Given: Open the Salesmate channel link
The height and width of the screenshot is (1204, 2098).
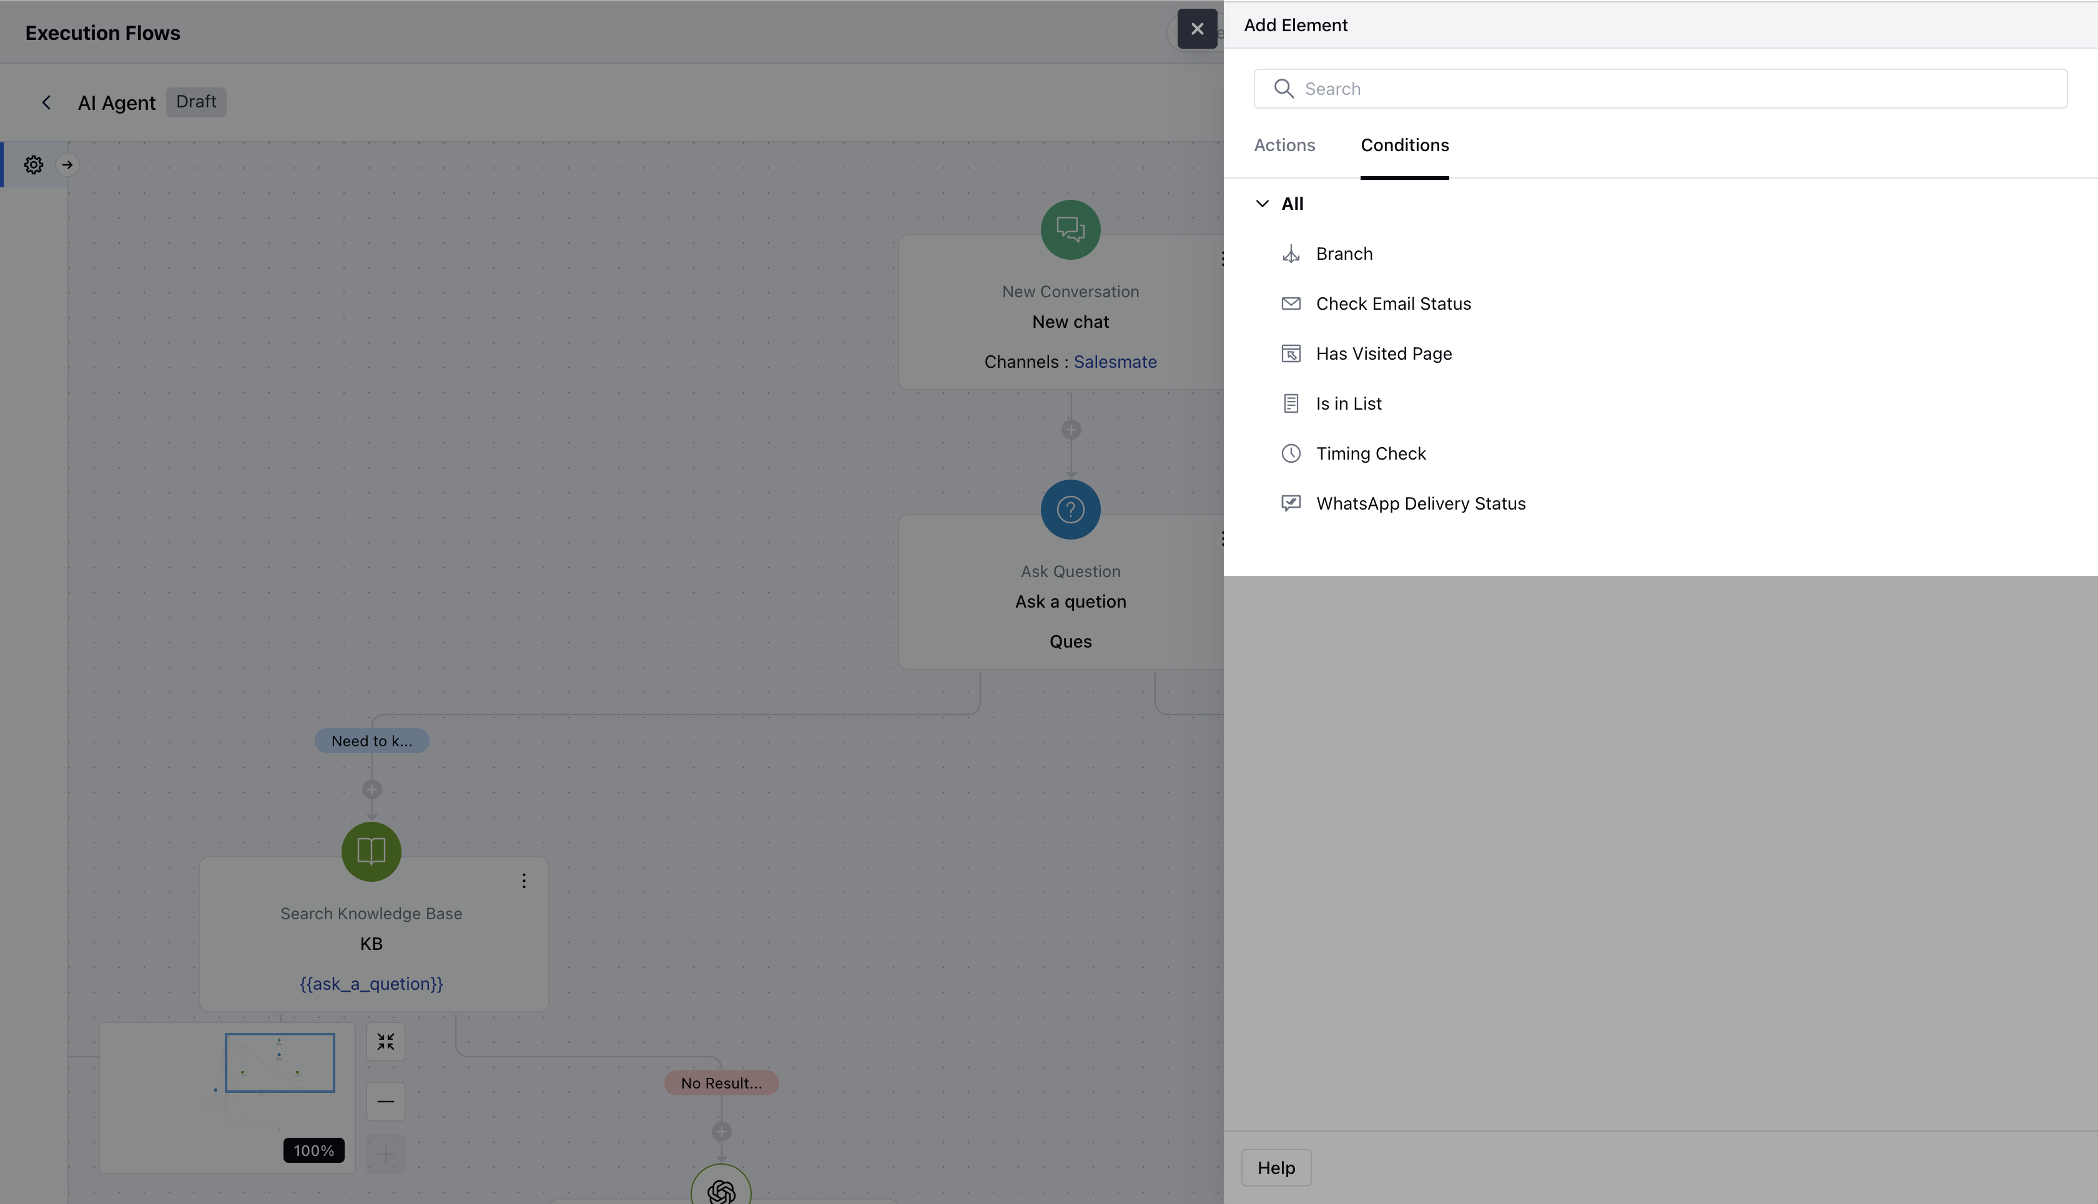Looking at the screenshot, I should [x=1115, y=362].
